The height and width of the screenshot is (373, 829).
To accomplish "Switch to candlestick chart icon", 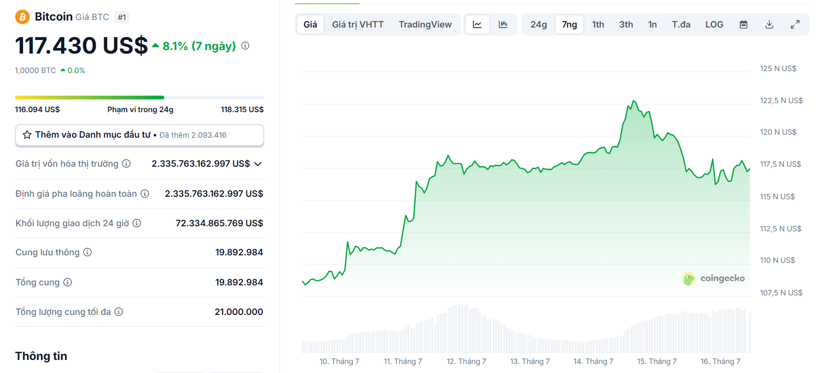I will [x=503, y=25].
